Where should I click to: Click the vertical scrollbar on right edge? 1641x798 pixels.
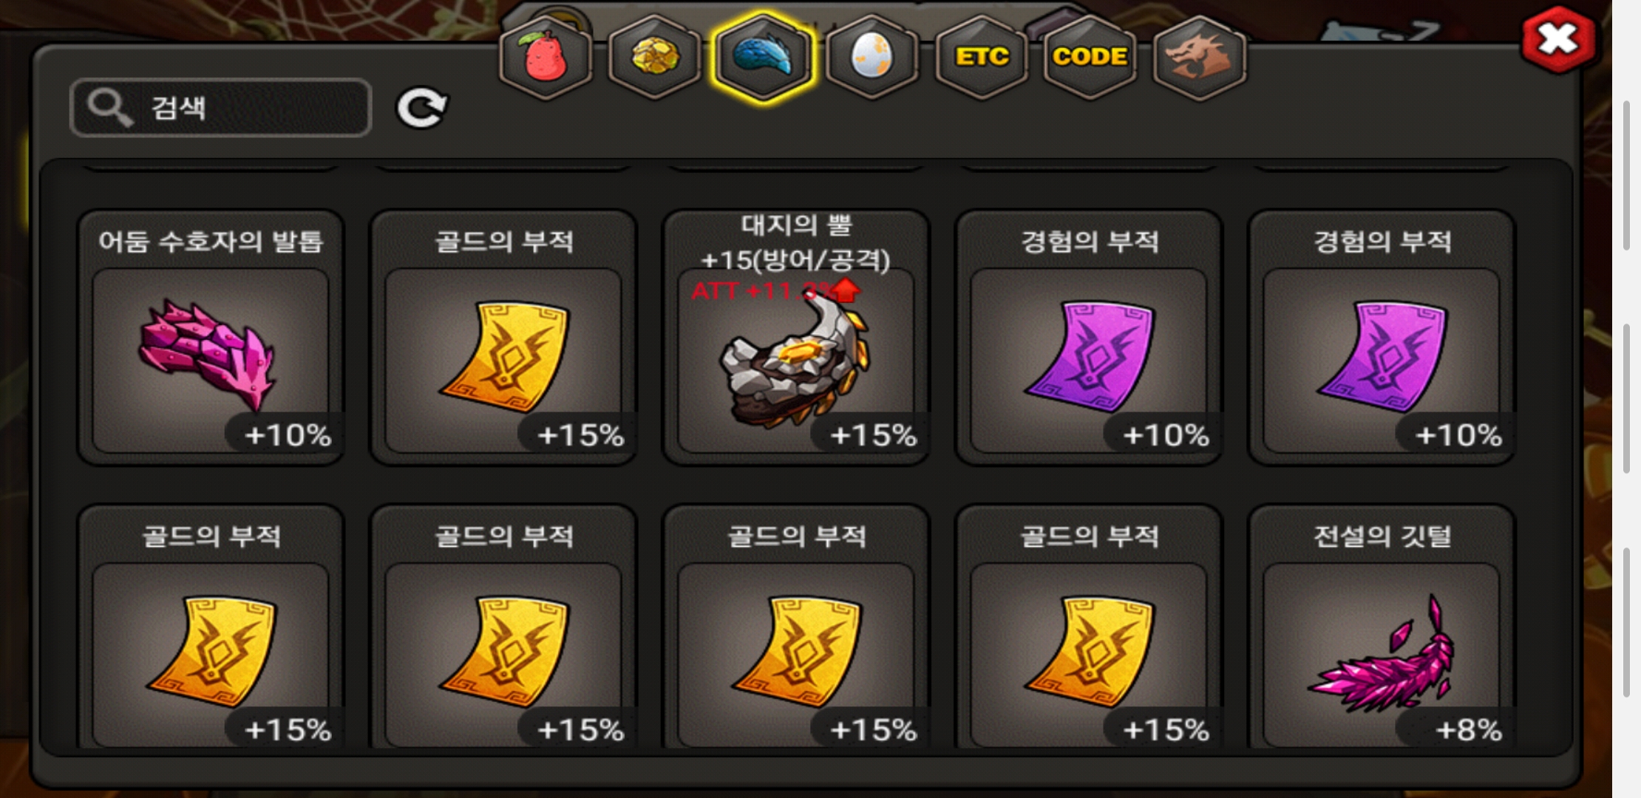click(x=1626, y=399)
